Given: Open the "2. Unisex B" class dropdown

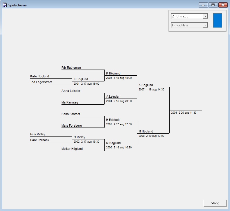Looking at the screenshot, I should (205, 16).
